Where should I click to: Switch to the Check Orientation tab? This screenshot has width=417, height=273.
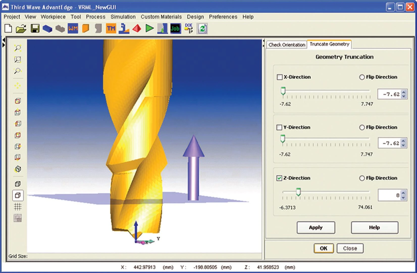tap(286, 45)
